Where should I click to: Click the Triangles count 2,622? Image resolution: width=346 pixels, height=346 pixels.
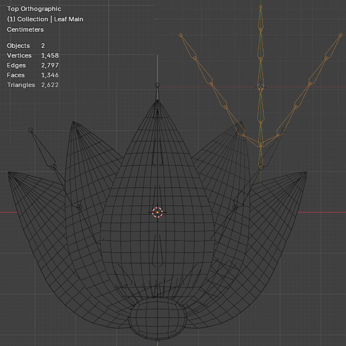click(x=50, y=85)
